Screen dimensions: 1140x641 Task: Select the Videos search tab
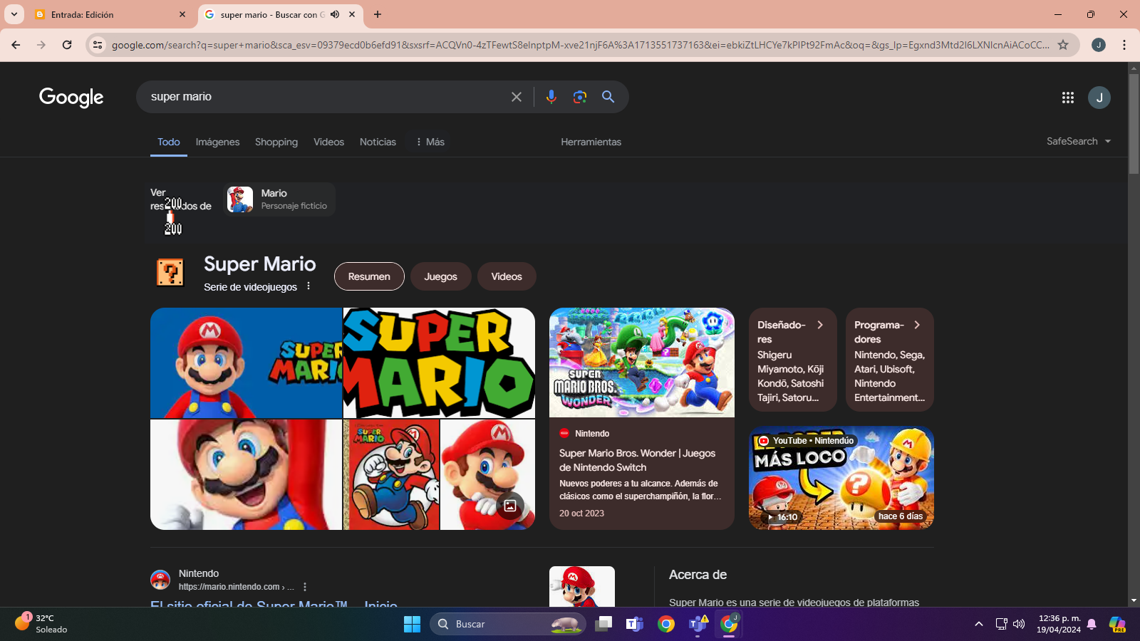point(328,142)
